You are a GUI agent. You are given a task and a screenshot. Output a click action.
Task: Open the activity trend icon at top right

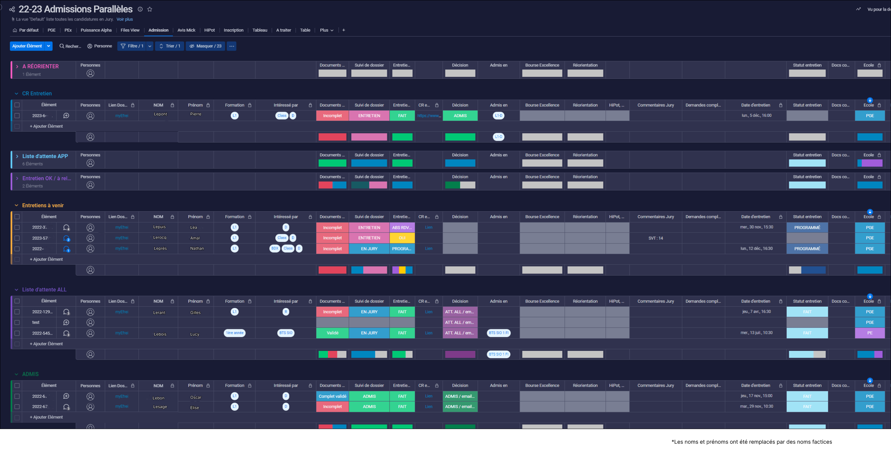(858, 9)
